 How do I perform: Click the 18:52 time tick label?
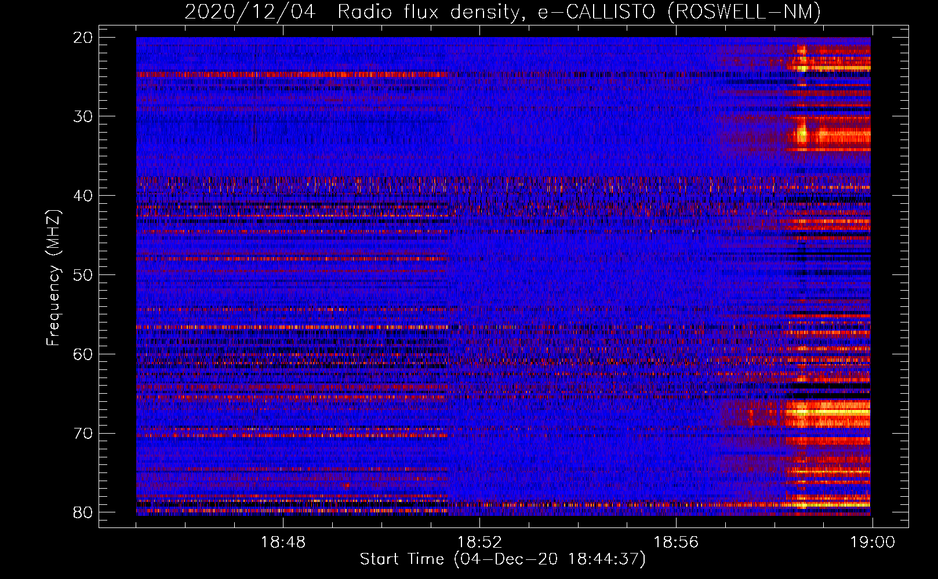point(479,543)
